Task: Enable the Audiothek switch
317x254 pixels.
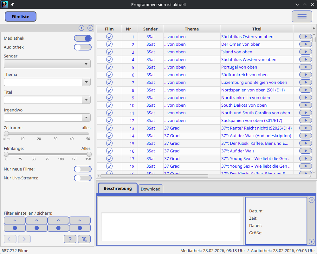Action: point(83,47)
